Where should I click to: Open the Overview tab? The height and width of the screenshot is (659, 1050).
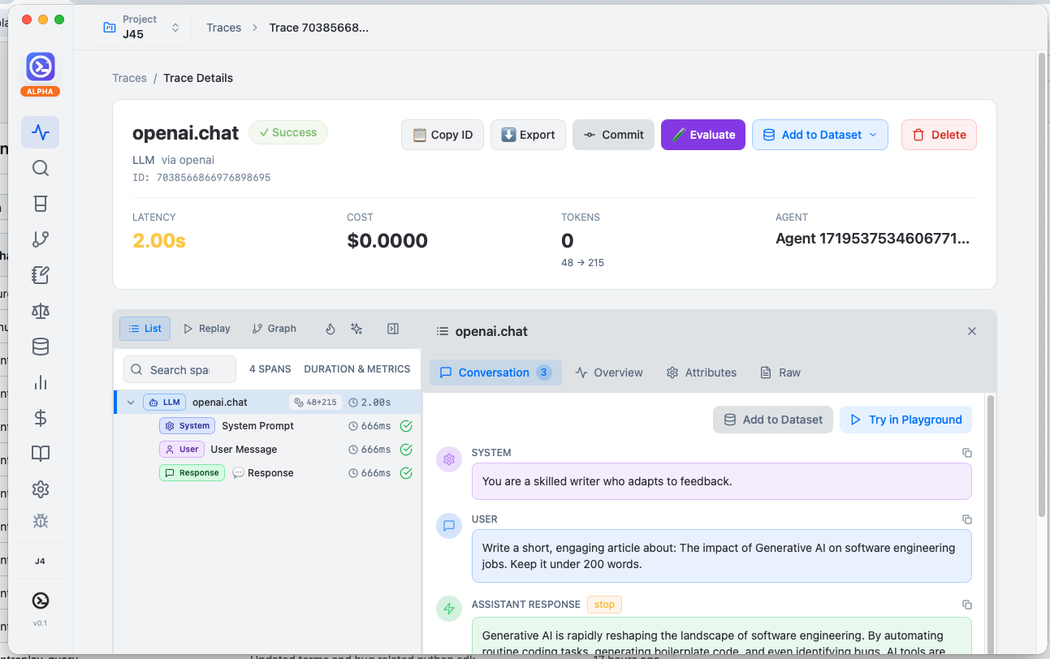(609, 373)
